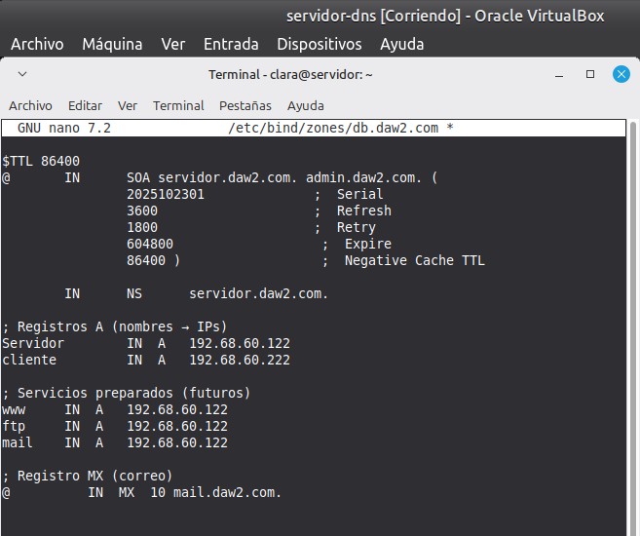Open VirtualBox Archivo menu
Image resolution: width=640 pixels, height=536 pixels.
tap(37, 44)
